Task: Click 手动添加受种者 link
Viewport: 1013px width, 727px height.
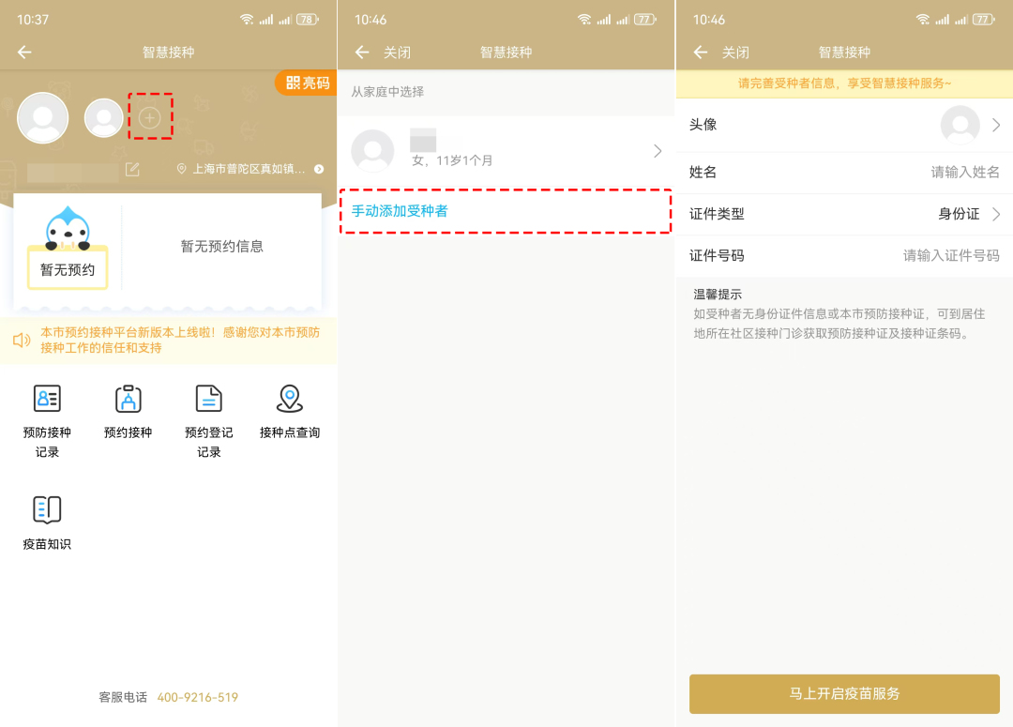Action: [x=400, y=211]
